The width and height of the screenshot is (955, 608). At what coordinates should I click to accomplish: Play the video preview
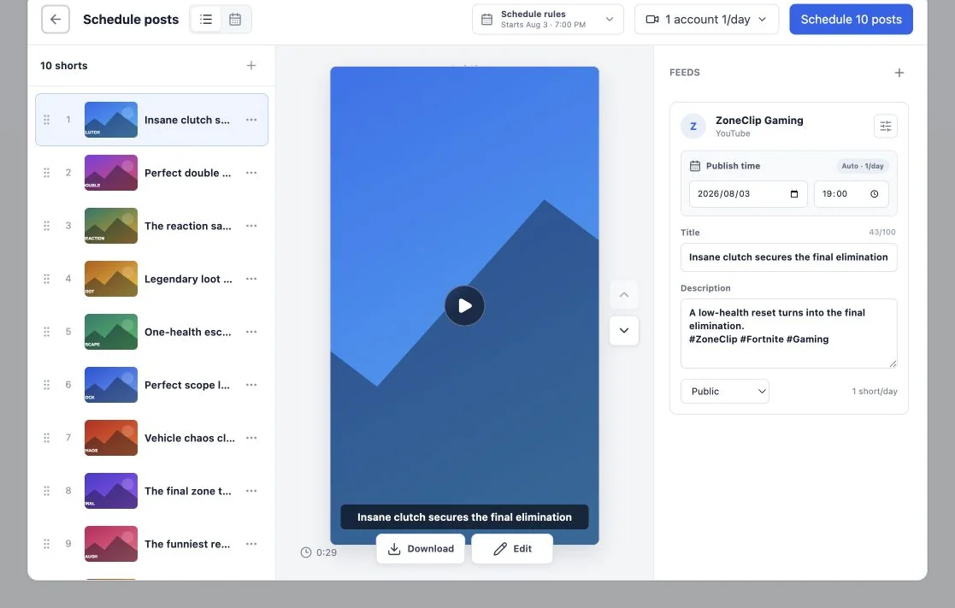click(465, 305)
